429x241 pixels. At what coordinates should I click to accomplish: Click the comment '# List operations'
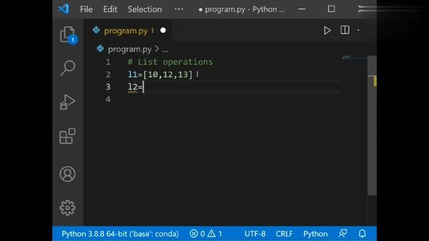click(x=170, y=62)
